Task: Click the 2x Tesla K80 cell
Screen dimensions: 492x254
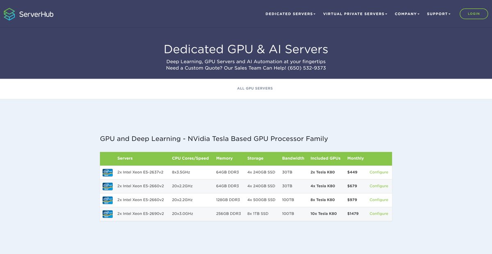Action: (323, 172)
